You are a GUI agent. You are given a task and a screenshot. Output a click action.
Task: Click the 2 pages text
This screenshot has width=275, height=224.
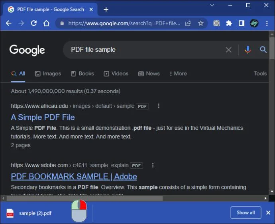pyautogui.click(x=21, y=145)
